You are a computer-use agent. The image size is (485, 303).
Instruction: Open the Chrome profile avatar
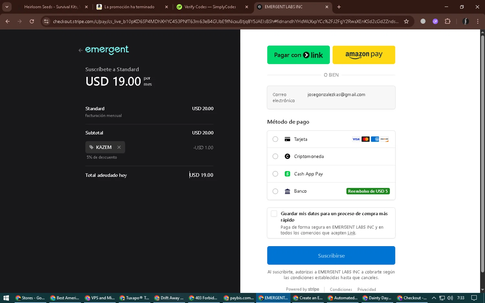(x=466, y=21)
